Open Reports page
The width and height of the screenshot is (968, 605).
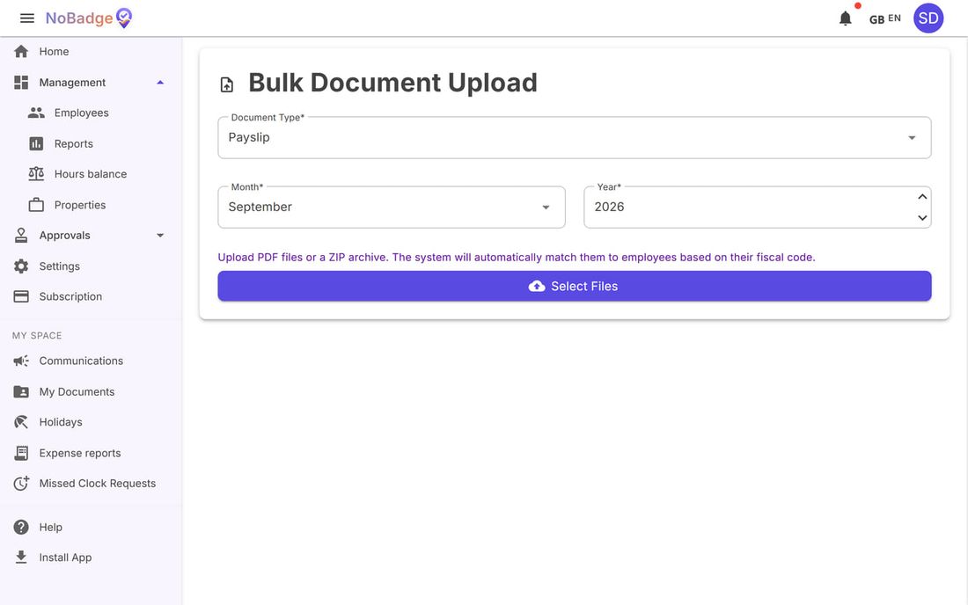73,143
